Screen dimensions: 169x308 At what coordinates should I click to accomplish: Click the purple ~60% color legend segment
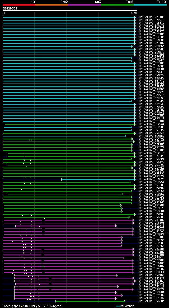pyautogui.click(x=84, y=4)
